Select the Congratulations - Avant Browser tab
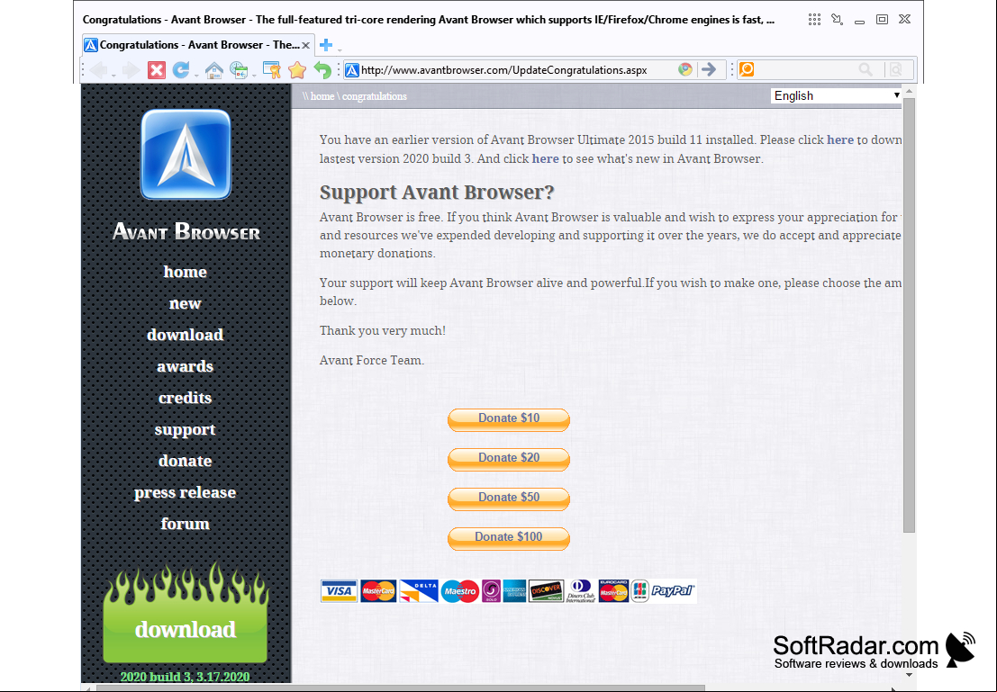The image size is (997, 692). point(198,45)
